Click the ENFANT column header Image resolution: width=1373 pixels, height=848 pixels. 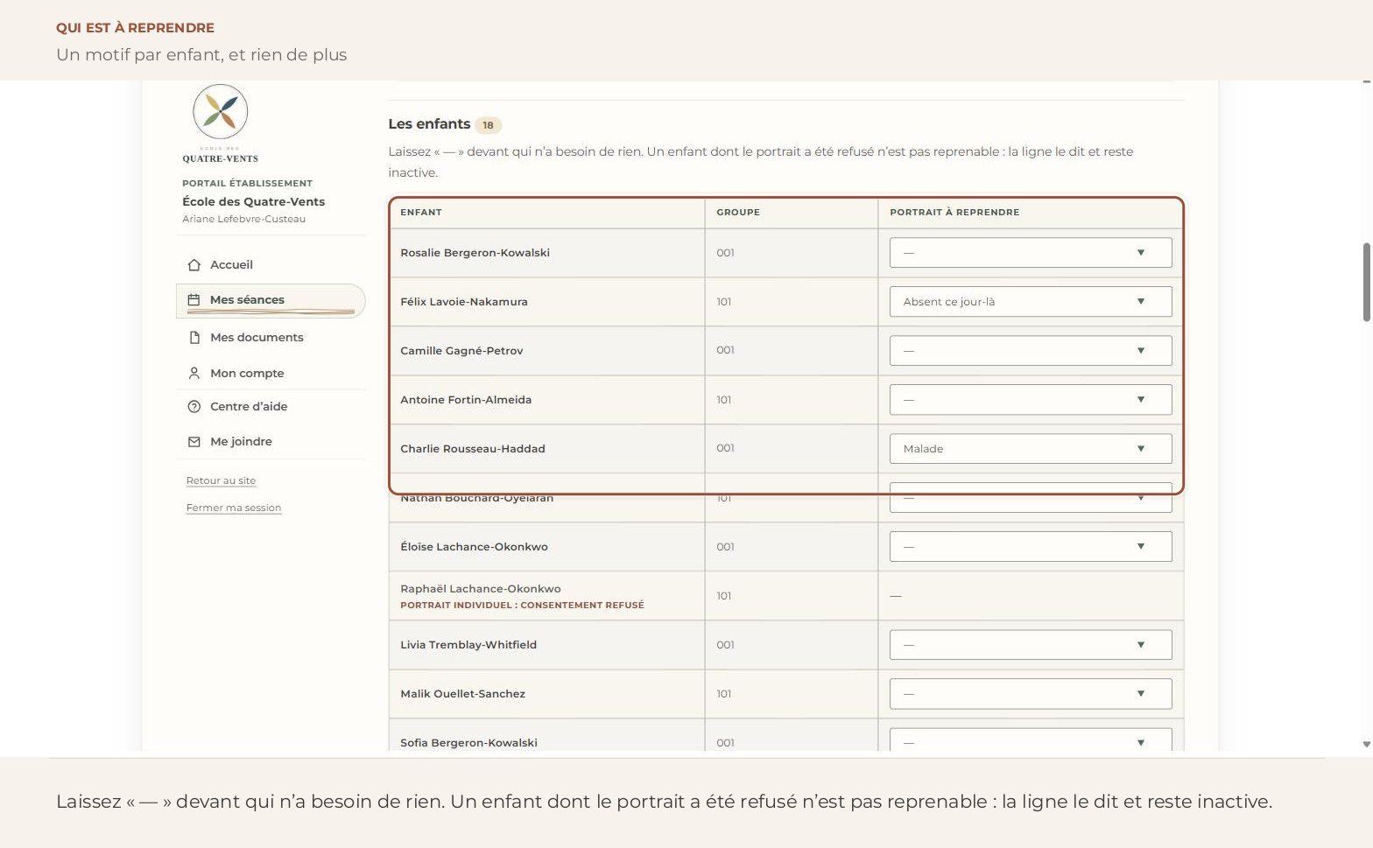coord(421,213)
